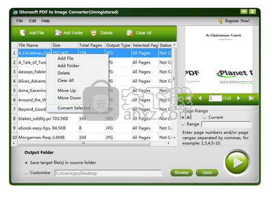
Task: Click the Clear All toolbar label
Action: coord(144,33)
